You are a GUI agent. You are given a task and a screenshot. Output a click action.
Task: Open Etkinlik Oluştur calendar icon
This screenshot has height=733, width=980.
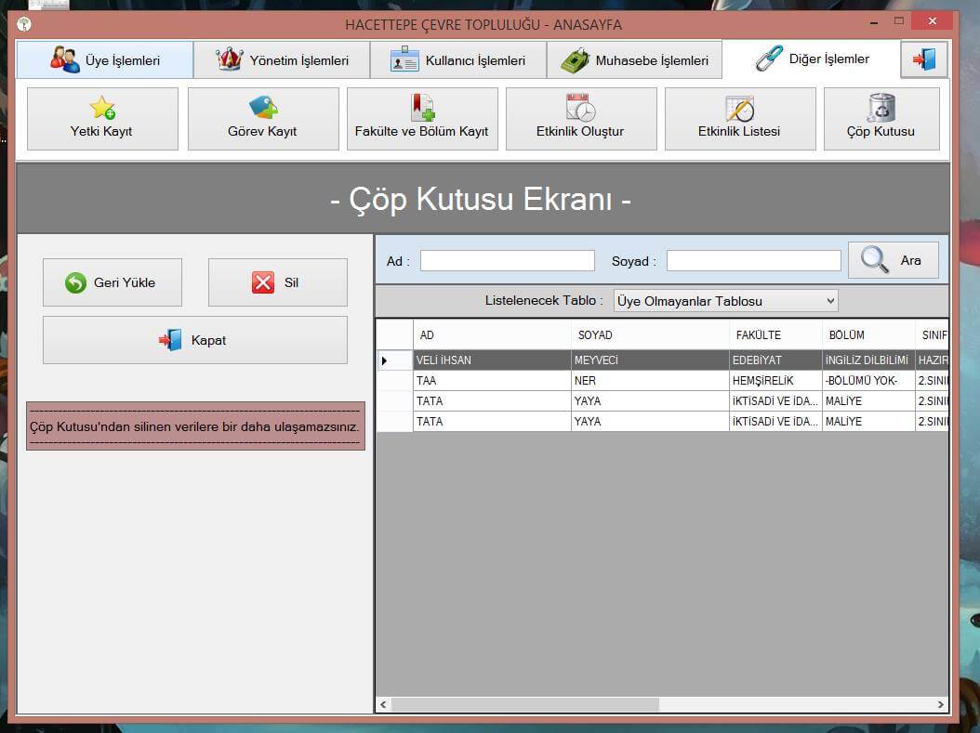580,108
